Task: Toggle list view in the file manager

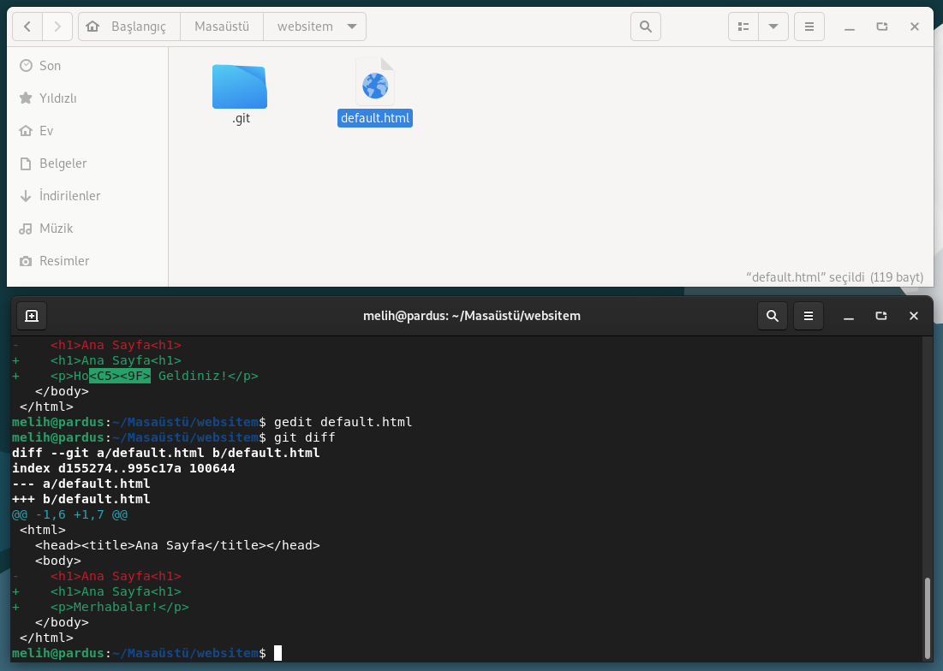Action: point(743,27)
